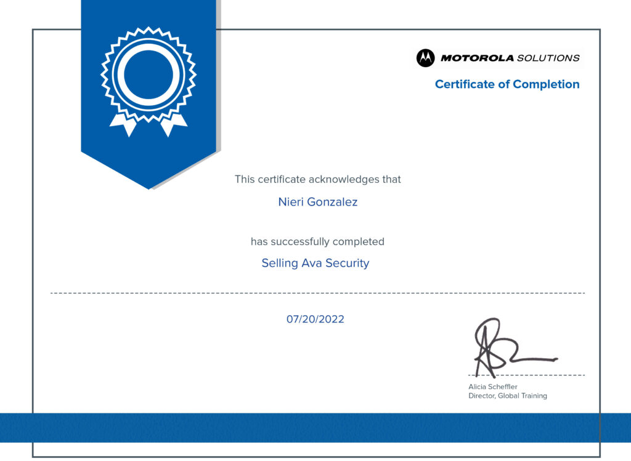The height and width of the screenshot is (461, 631).
Task: Click the Motorola circular M logo
Action: [425, 58]
